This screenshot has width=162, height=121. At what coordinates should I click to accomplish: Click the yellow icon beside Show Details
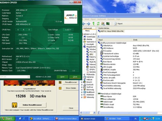[x=60, y=88]
